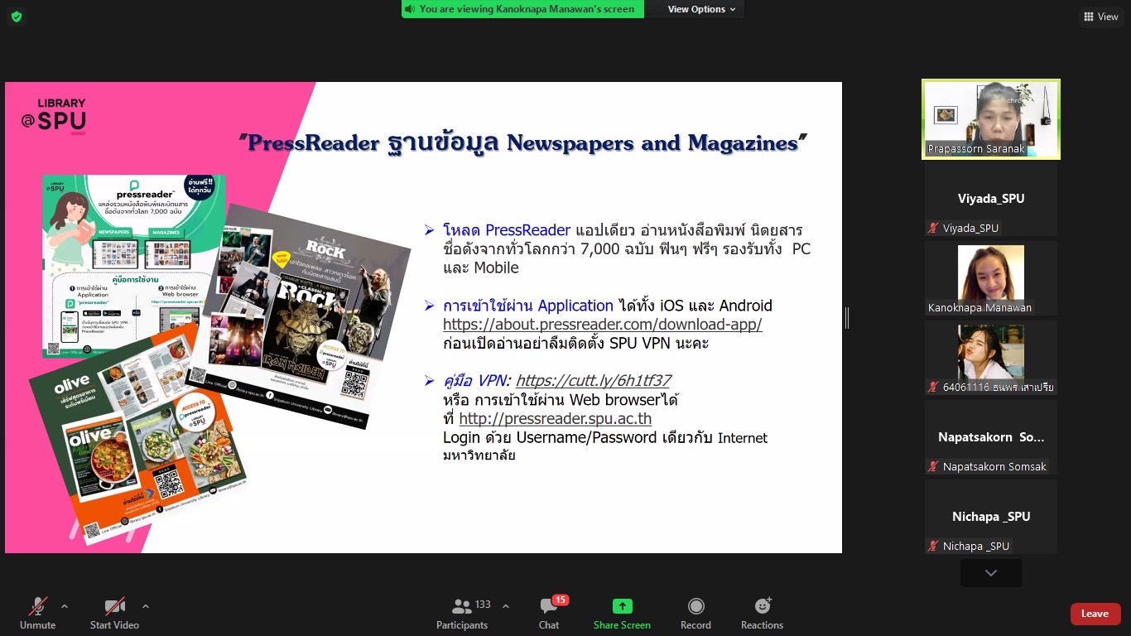The width and height of the screenshot is (1131, 636).
Task: Select the 64061116 participant video tile
Action: [x=991, y=358]
